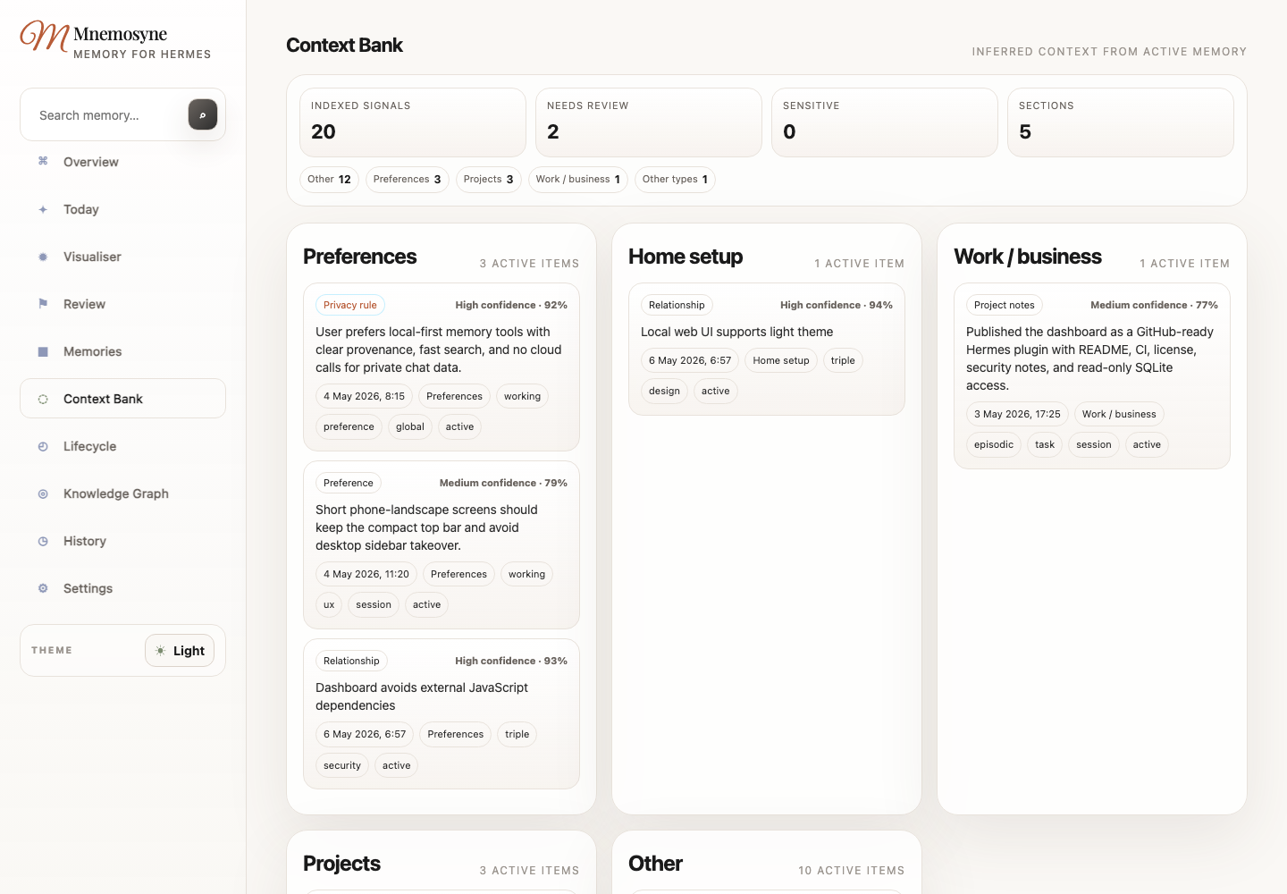Click the Mnemosyne logo mark

click(45, 37)
